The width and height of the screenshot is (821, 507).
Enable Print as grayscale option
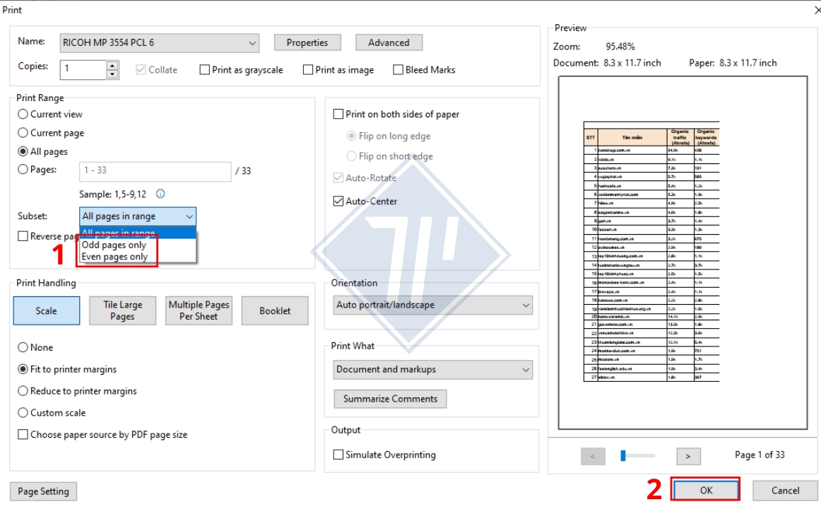coord(205,70)
